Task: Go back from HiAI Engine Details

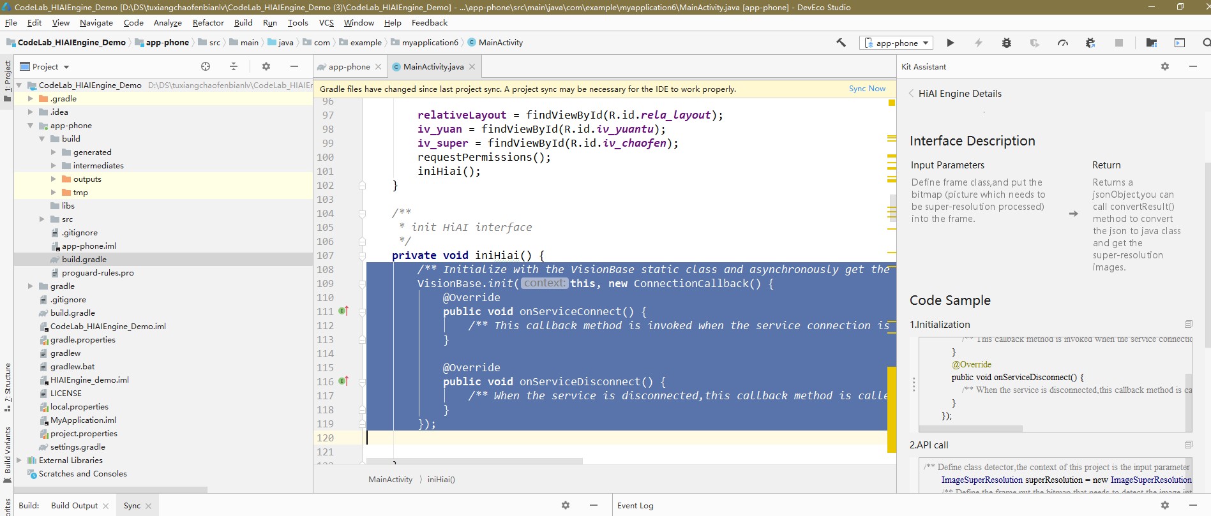Action: pos(912,93)
